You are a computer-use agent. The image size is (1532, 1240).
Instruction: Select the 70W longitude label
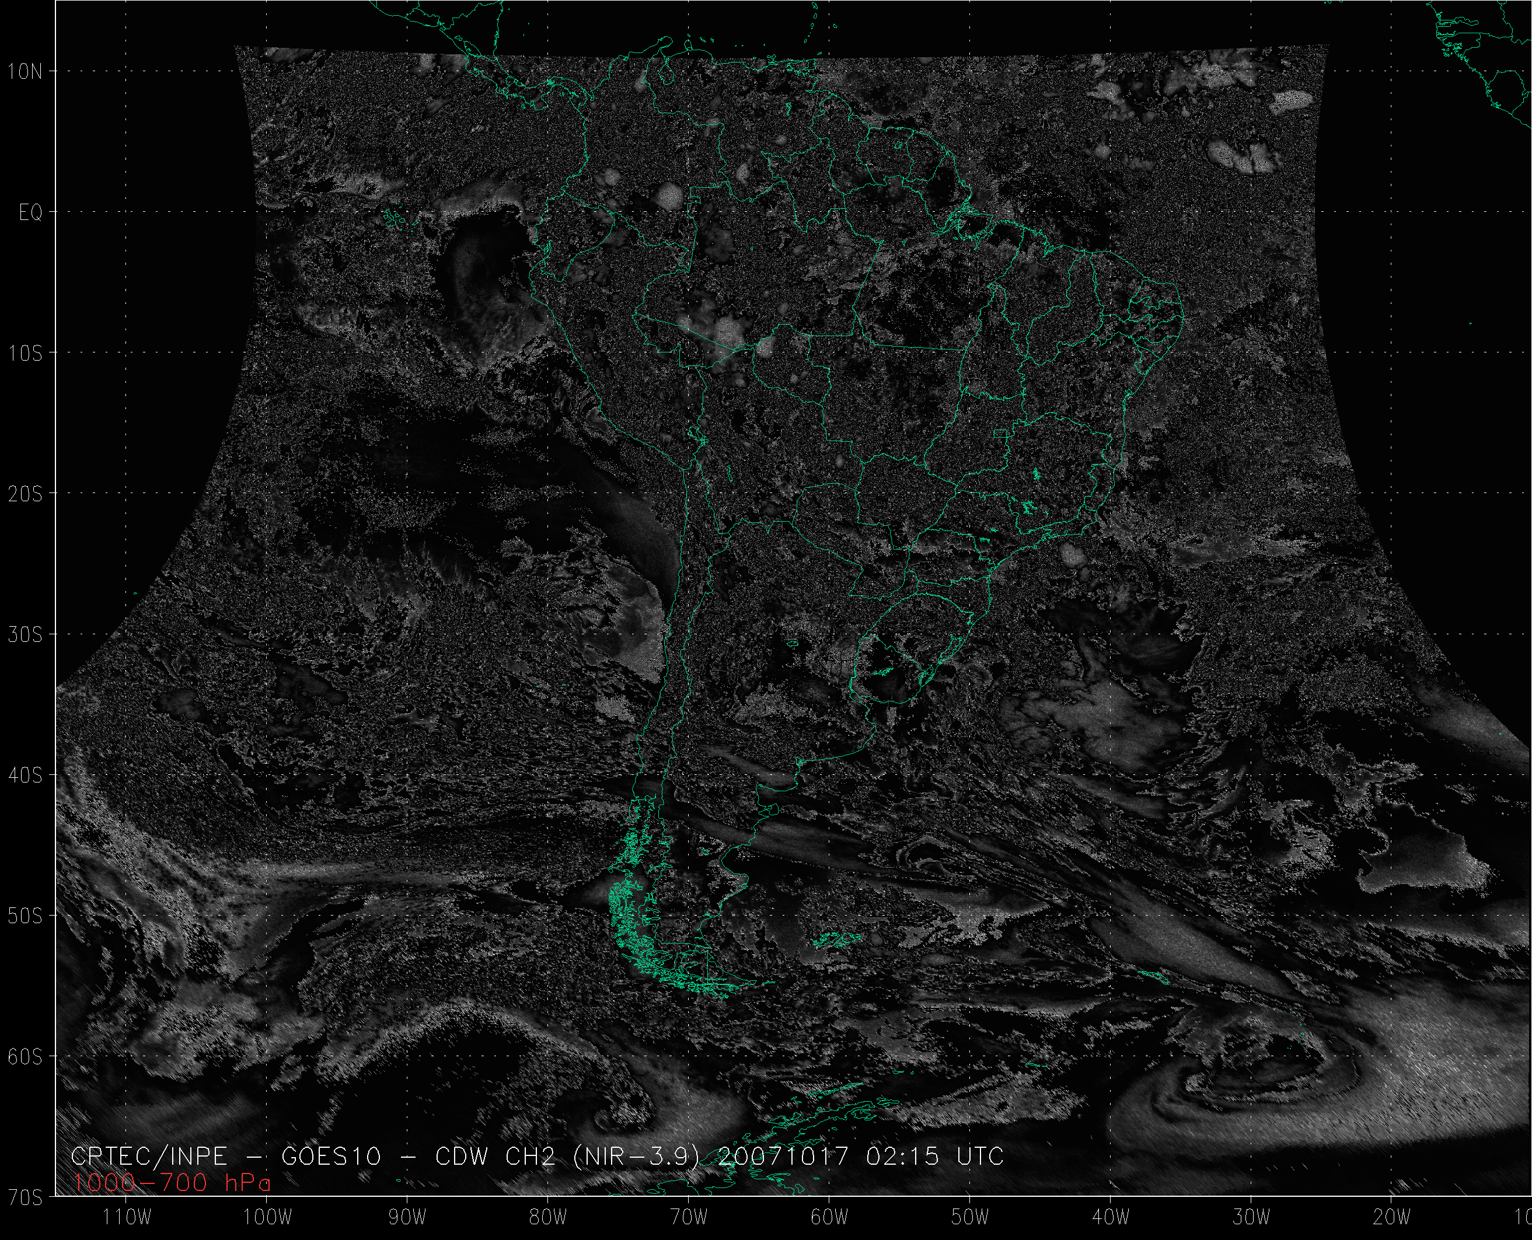pyautogui.click(x=689, y=1217)
